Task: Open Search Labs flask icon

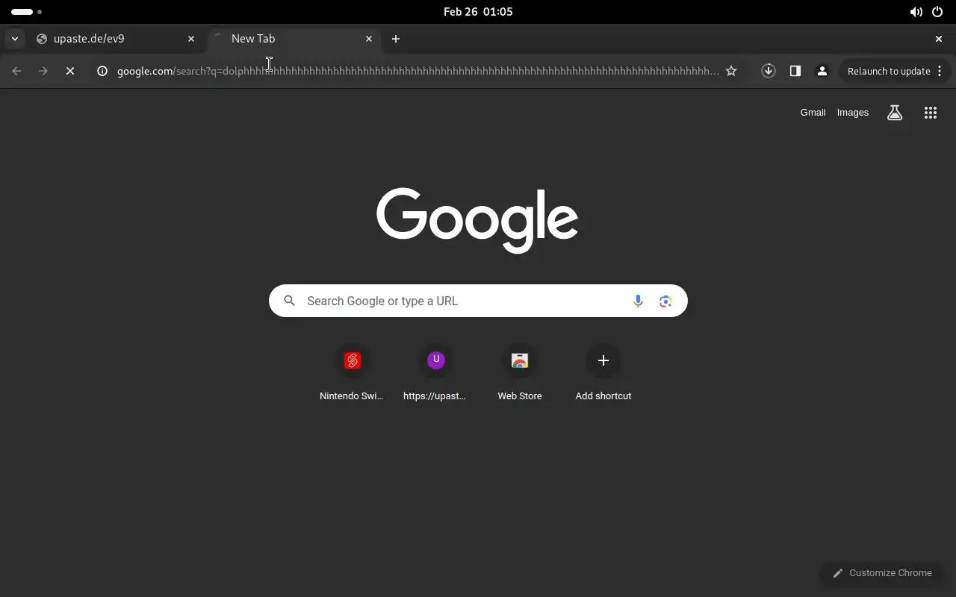Action: click(x=895, y=113)
